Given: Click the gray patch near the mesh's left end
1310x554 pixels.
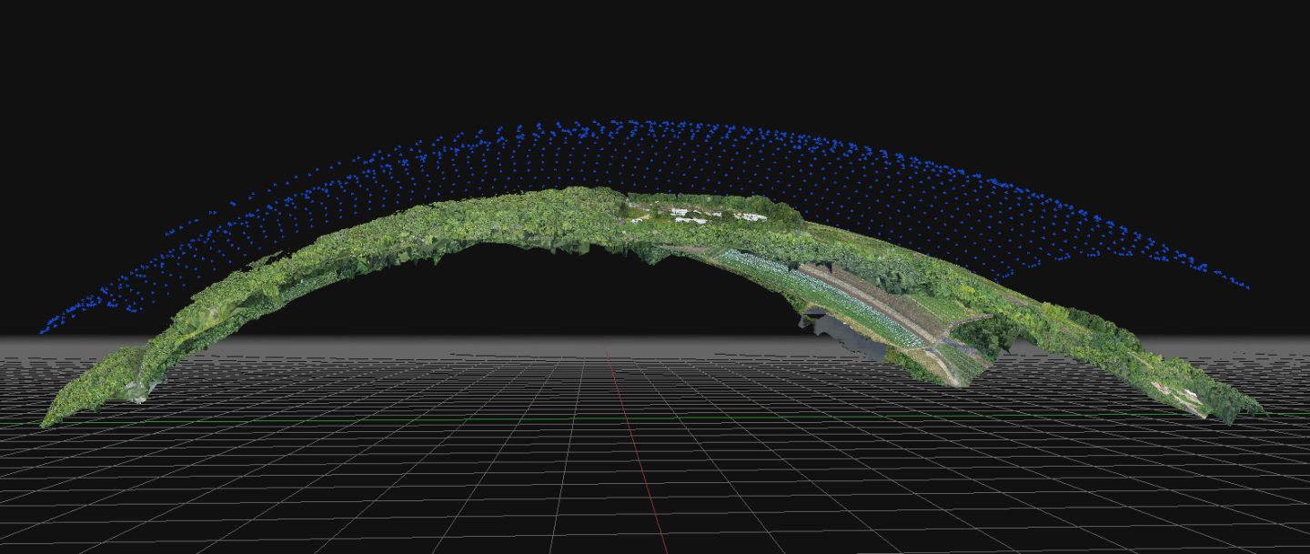Looking at the screenshot, I should point(136,389).
